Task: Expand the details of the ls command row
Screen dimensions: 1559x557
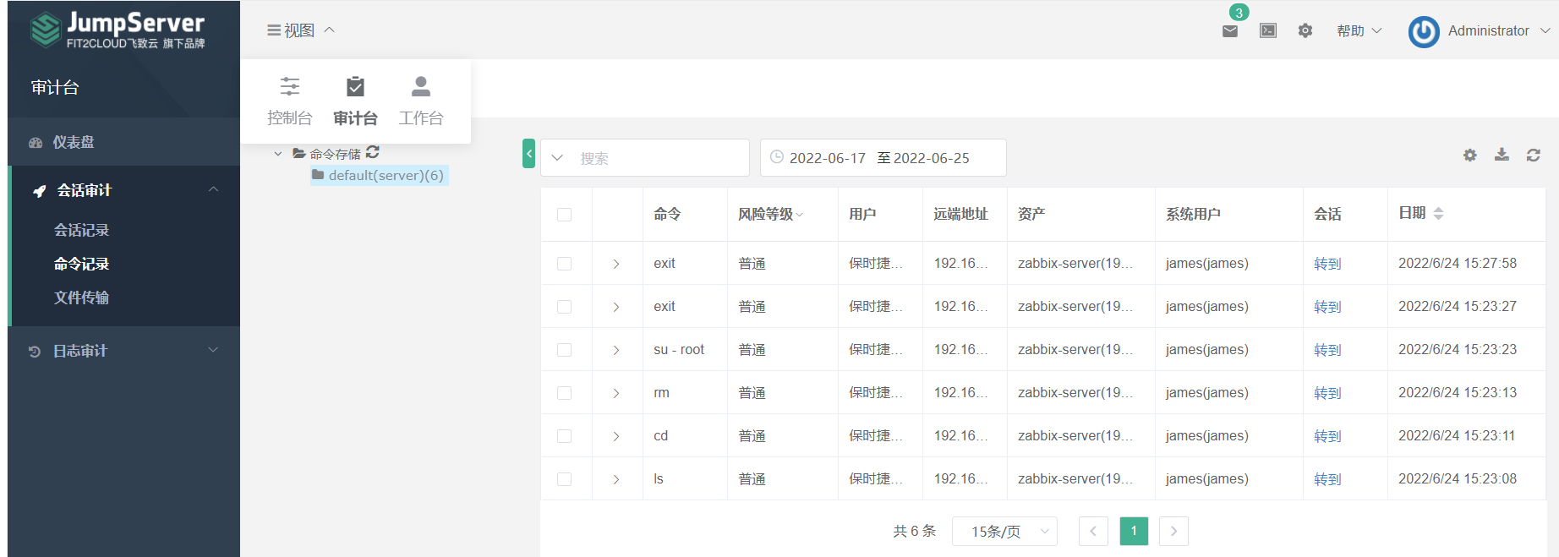Action: click(x=616, y=479)
